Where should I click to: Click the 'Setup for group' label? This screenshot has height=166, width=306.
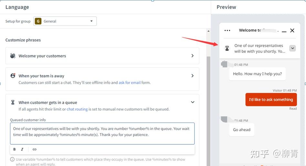tap(18, 21)
